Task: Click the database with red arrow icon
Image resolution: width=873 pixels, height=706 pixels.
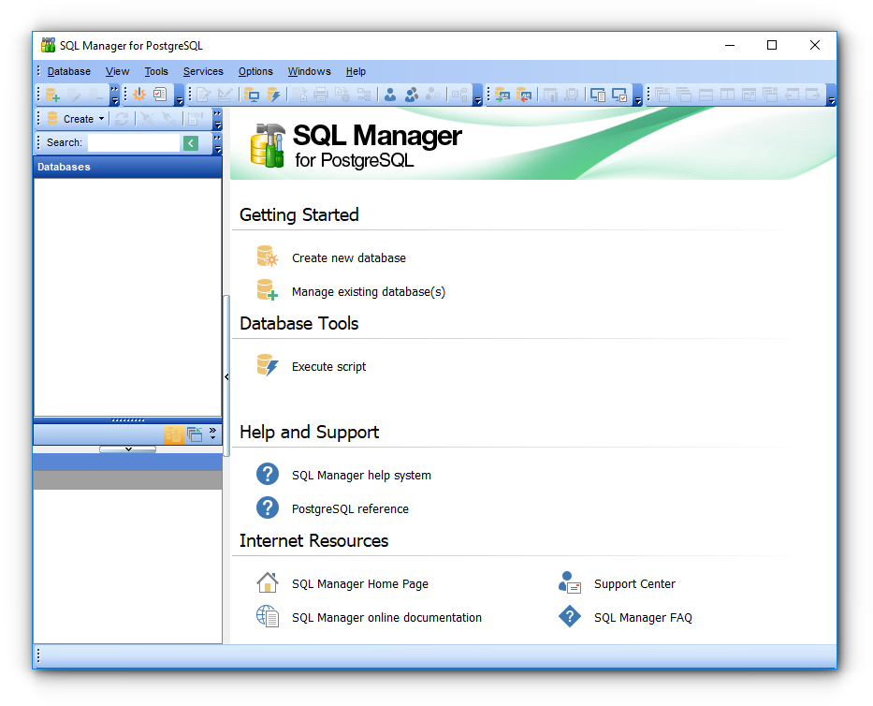Action: pos(523,96)
